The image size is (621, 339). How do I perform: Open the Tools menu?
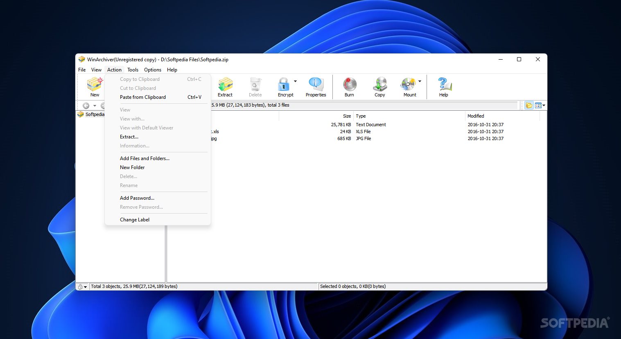pyautogui.click(x=133, y=70)
